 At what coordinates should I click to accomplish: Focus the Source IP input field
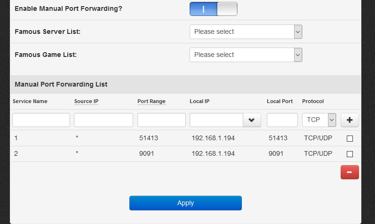pyautogui.click(x=104, y=120)
